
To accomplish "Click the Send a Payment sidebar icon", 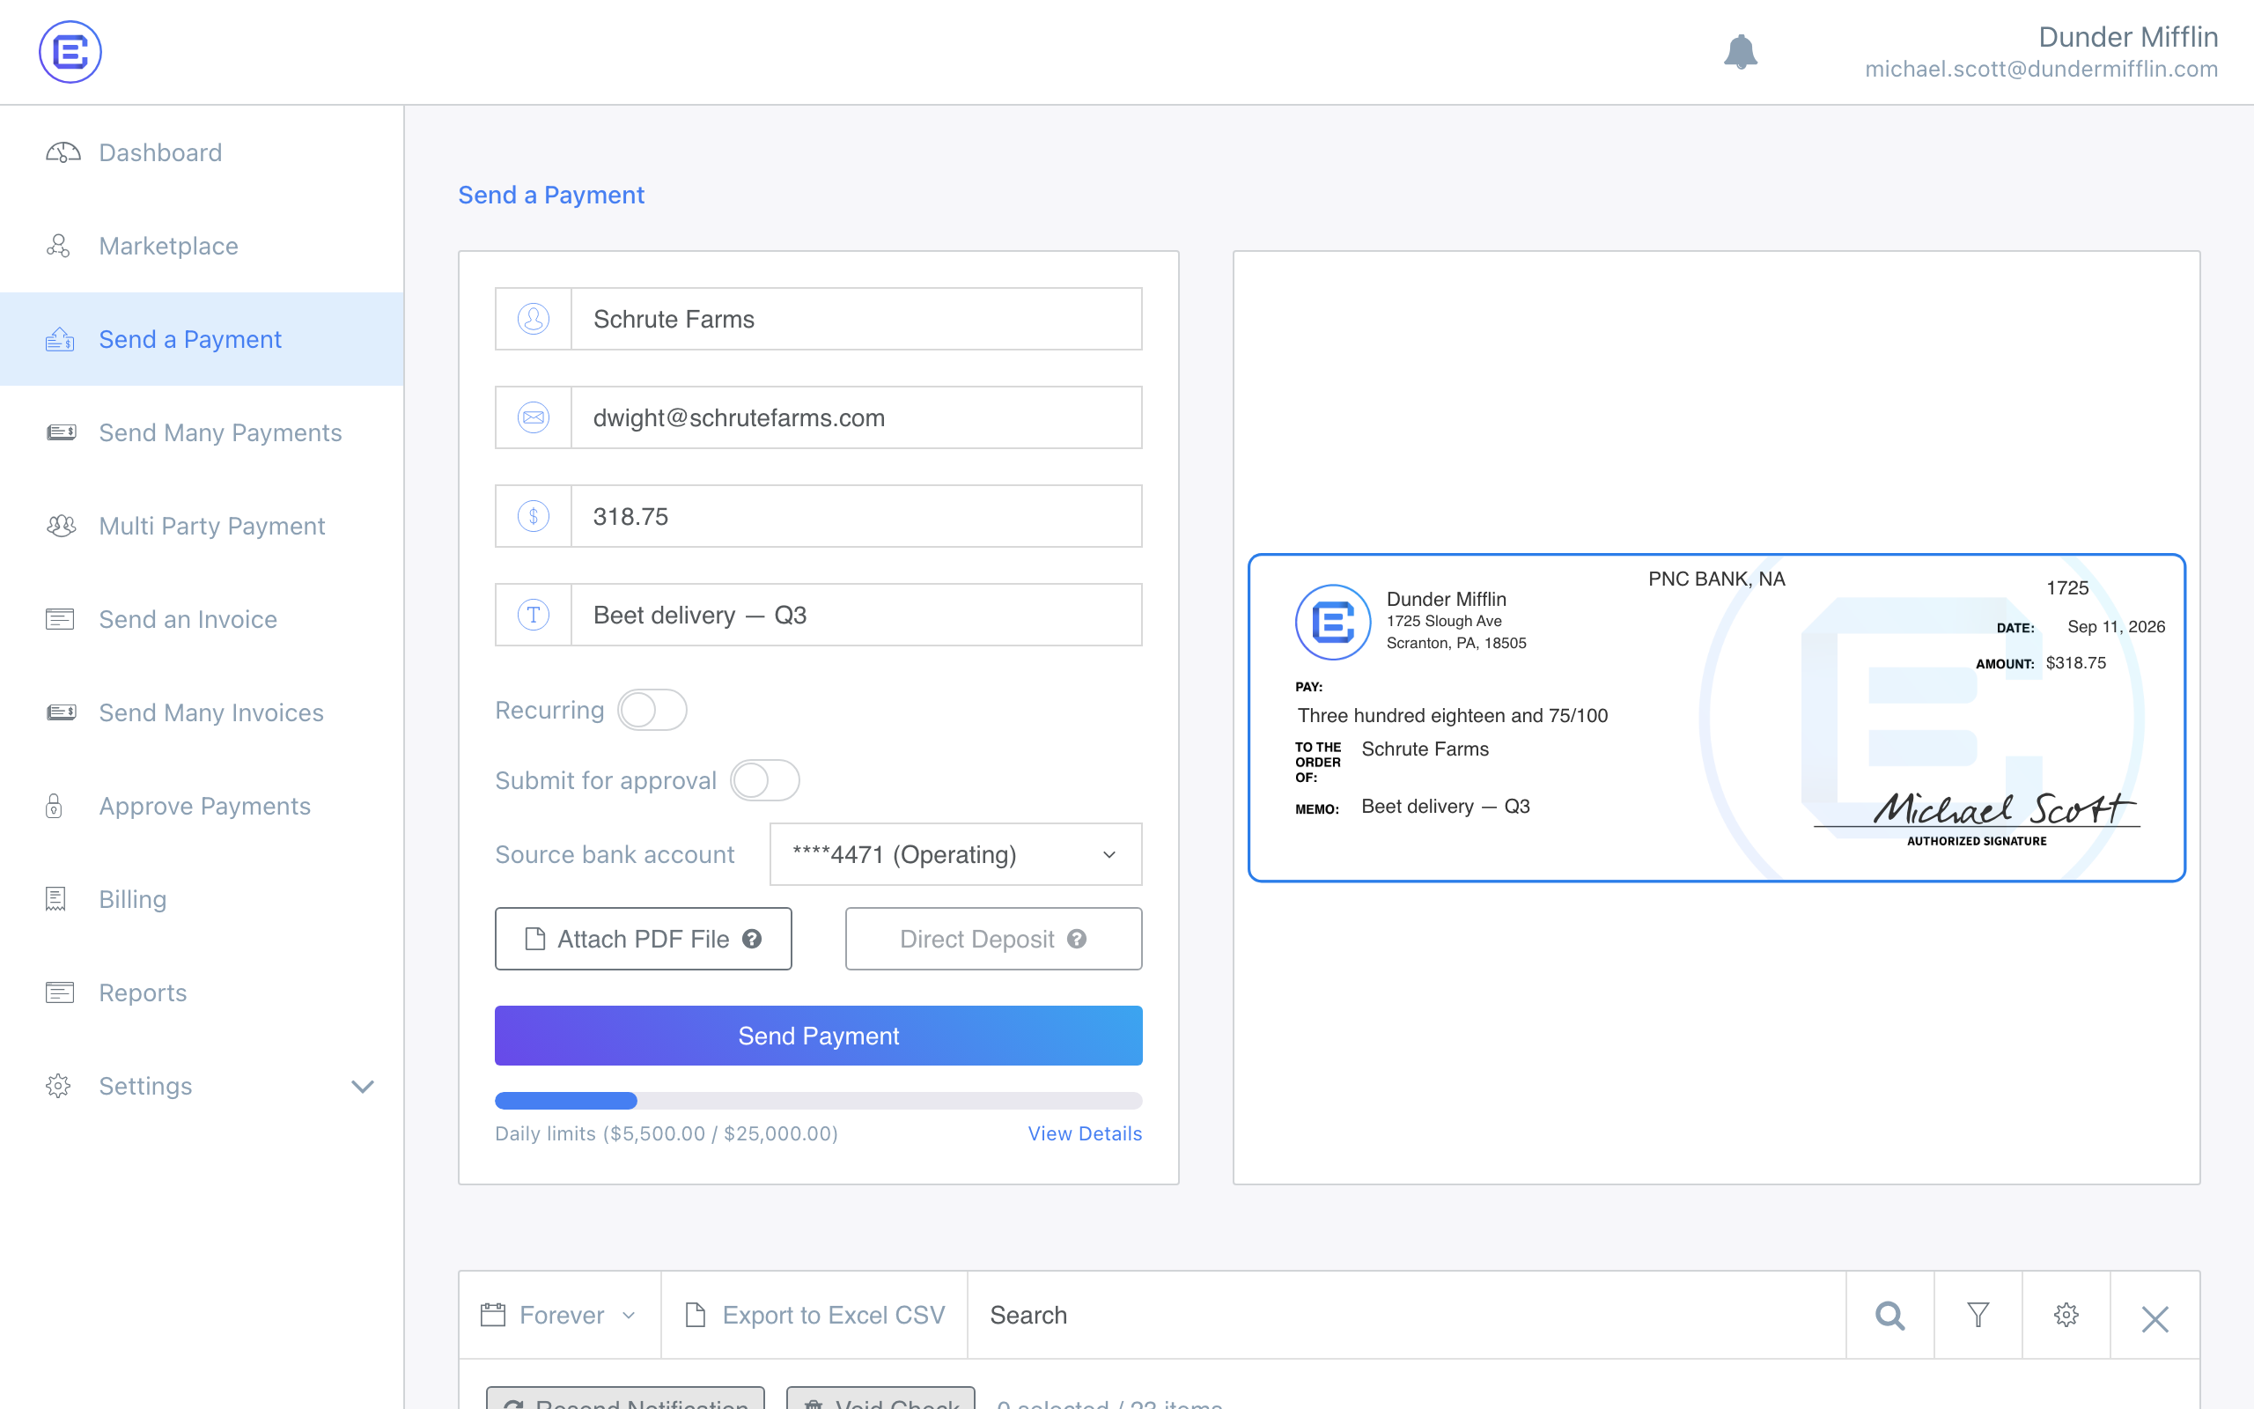I will point(60,339).
